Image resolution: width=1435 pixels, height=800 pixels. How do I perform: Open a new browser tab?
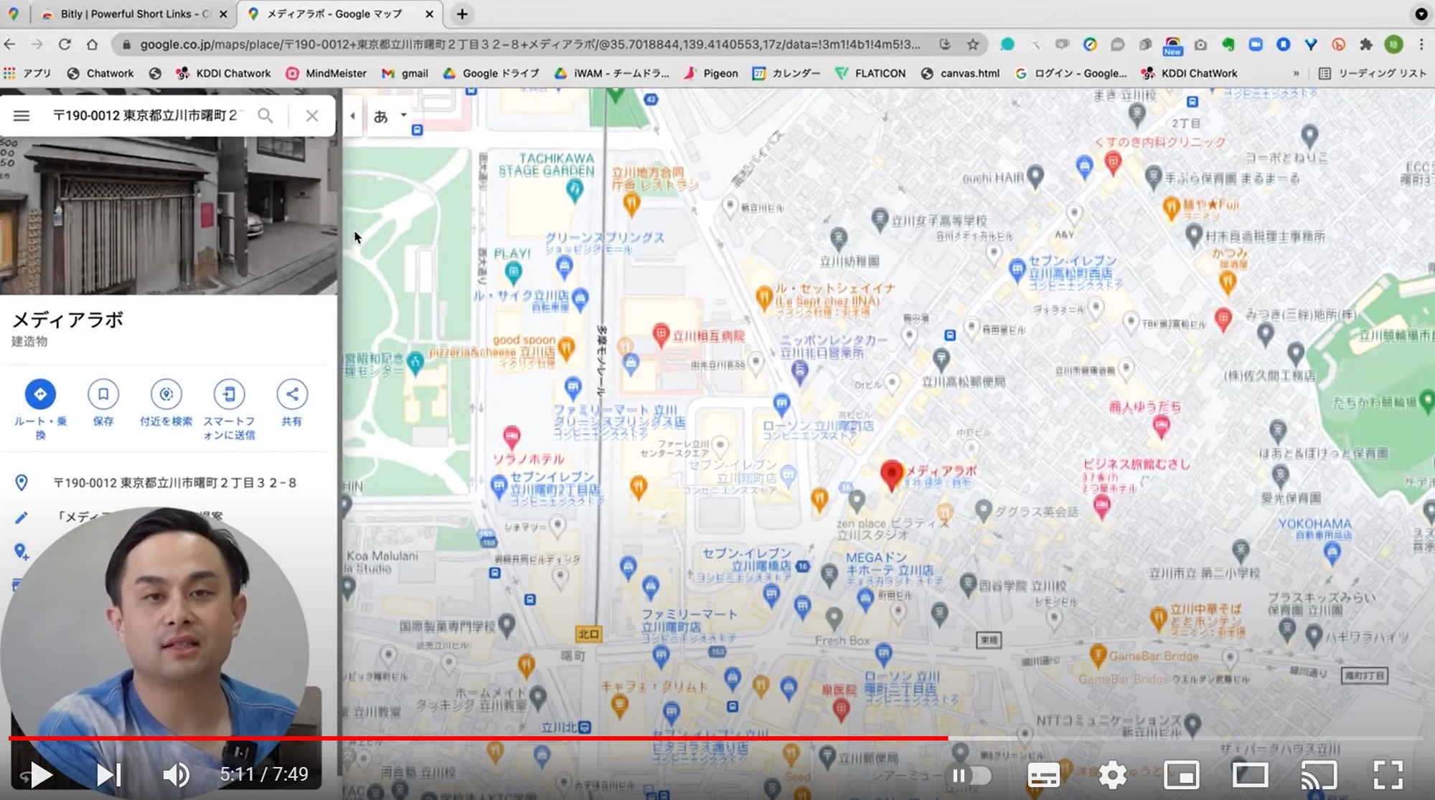tap(462, 14)
